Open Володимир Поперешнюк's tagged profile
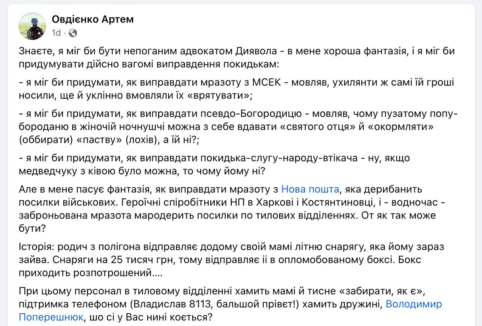482x326 pixels. coord(414,304)
